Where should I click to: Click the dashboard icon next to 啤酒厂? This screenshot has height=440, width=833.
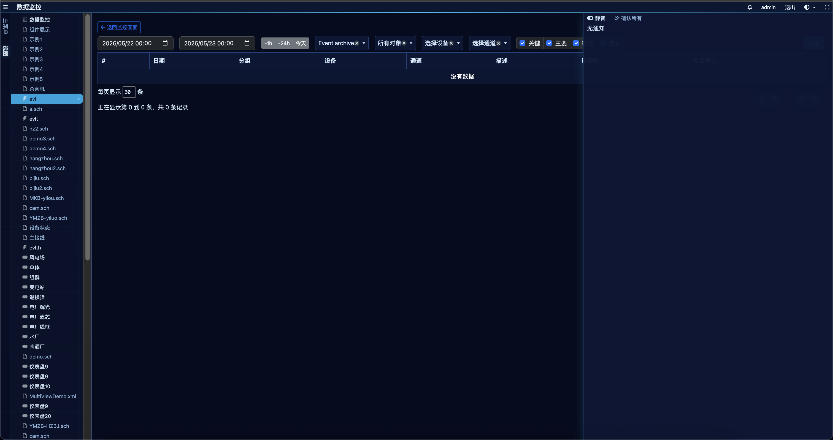25,347
